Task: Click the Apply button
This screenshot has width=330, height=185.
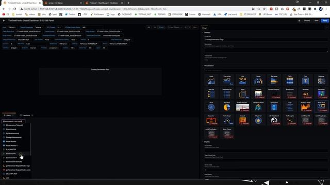Action: (325, 21)
